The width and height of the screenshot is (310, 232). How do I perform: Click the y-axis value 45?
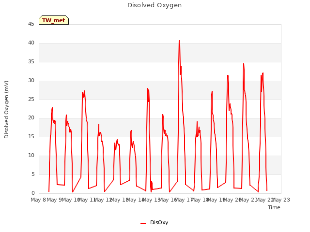tap(31, 24)
